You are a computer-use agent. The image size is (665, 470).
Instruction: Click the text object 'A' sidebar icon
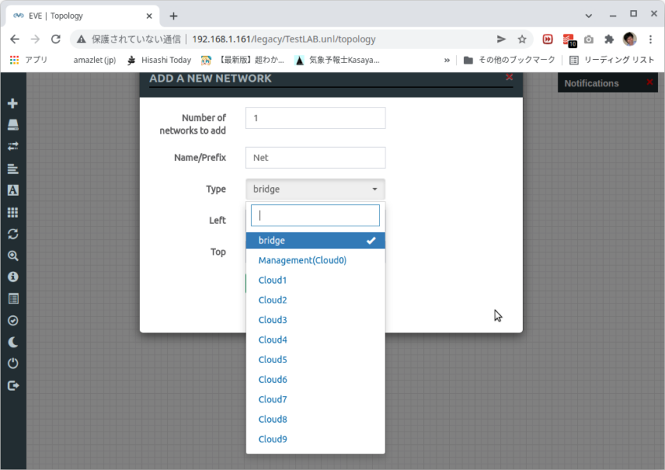pos(13,190)
